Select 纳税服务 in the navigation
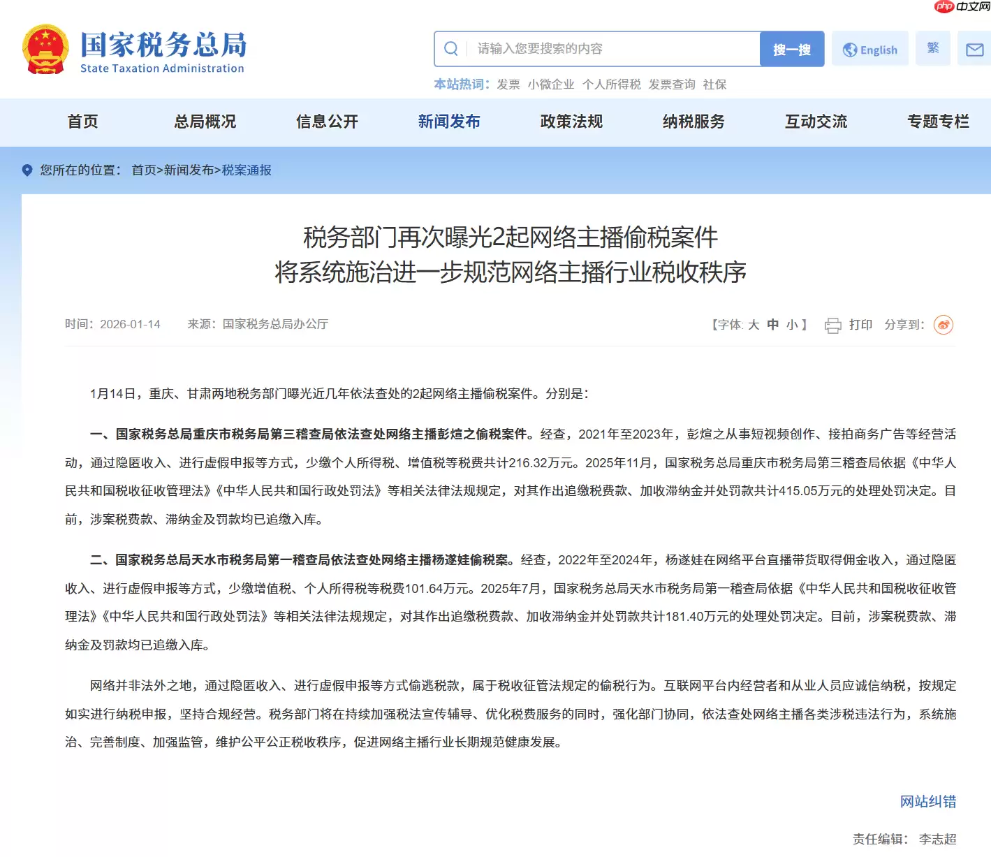The image size is (991, 857). (693, 122)
